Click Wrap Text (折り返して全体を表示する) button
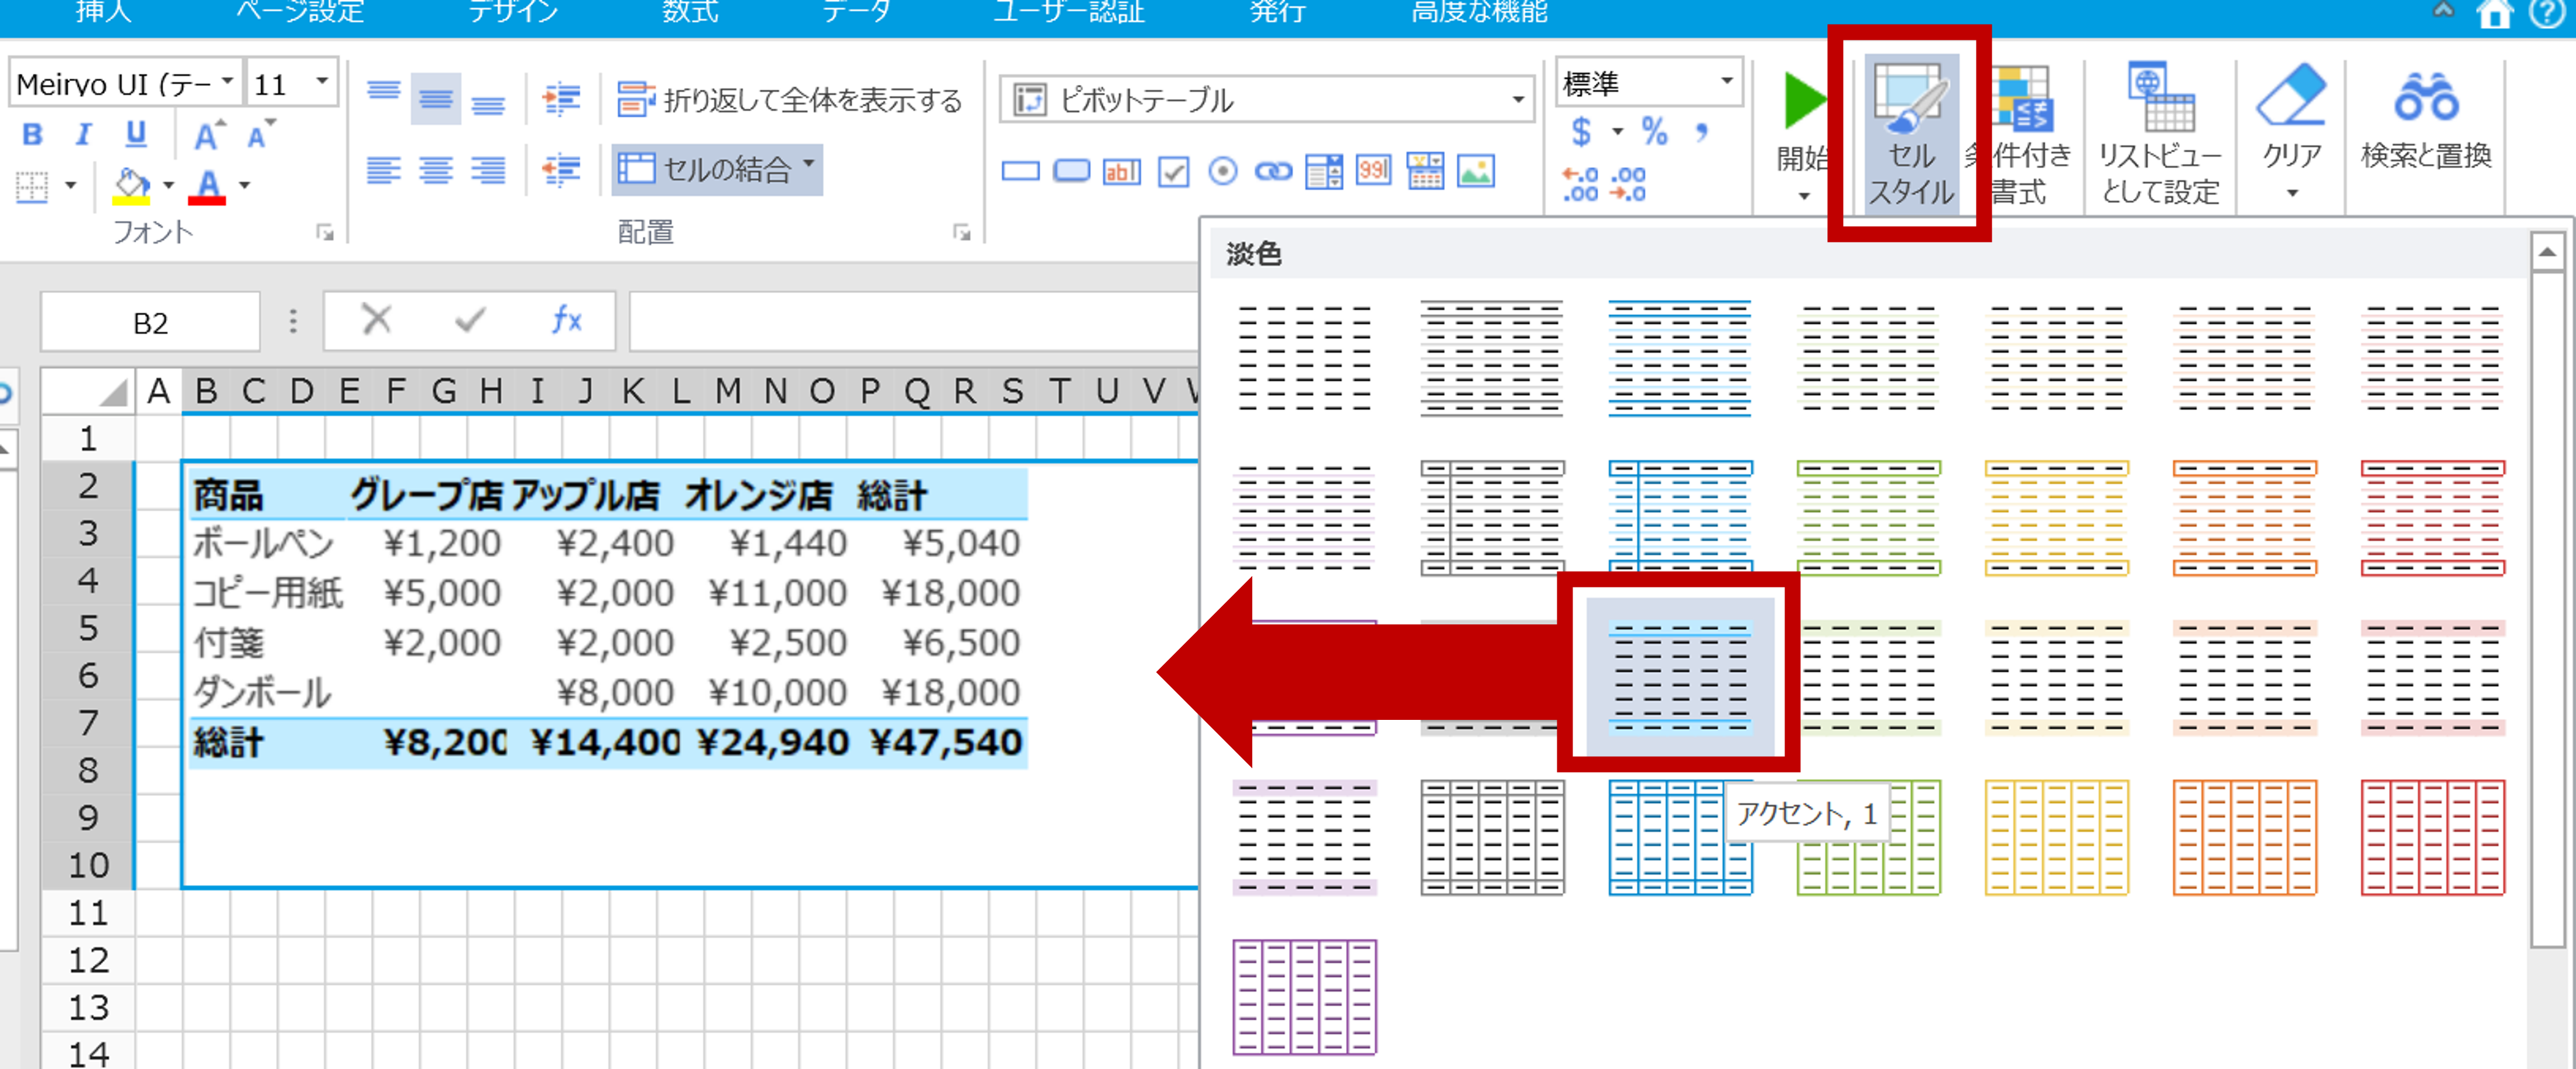Screen dimensions: 2576x1069 [789, 100]
